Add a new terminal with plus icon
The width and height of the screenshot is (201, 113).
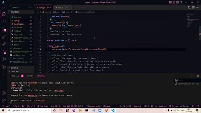[x=192, y=76]
